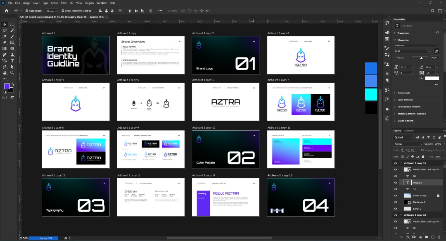Select the Pen tool
446x241 pixels.
click(5, 67)
